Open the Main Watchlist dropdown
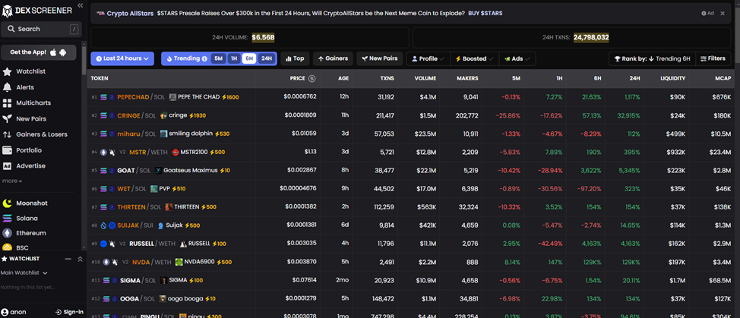This screenshot has height=318, width=740. (x=24, y=272)
